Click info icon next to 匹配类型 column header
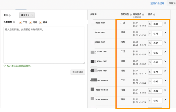Screen dimensions: 176x112 tap(131, 15)
